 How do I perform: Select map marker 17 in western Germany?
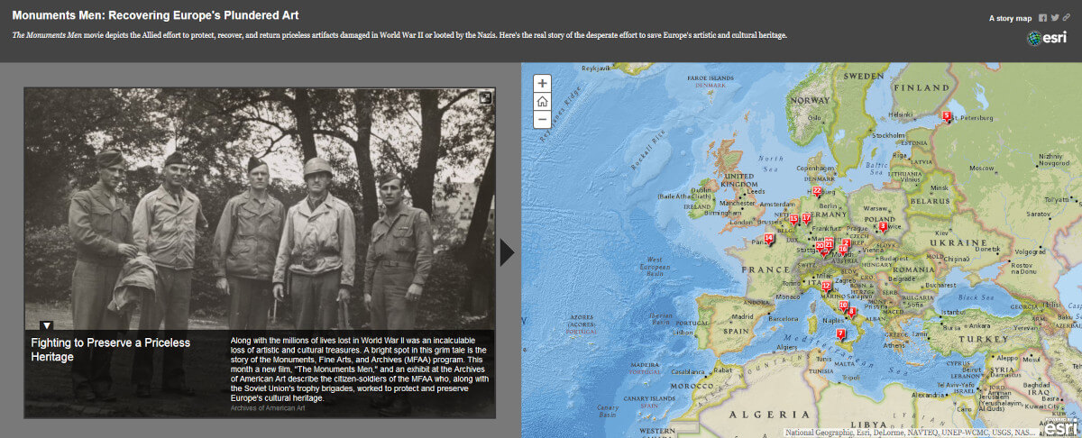[x=806, y=218]
